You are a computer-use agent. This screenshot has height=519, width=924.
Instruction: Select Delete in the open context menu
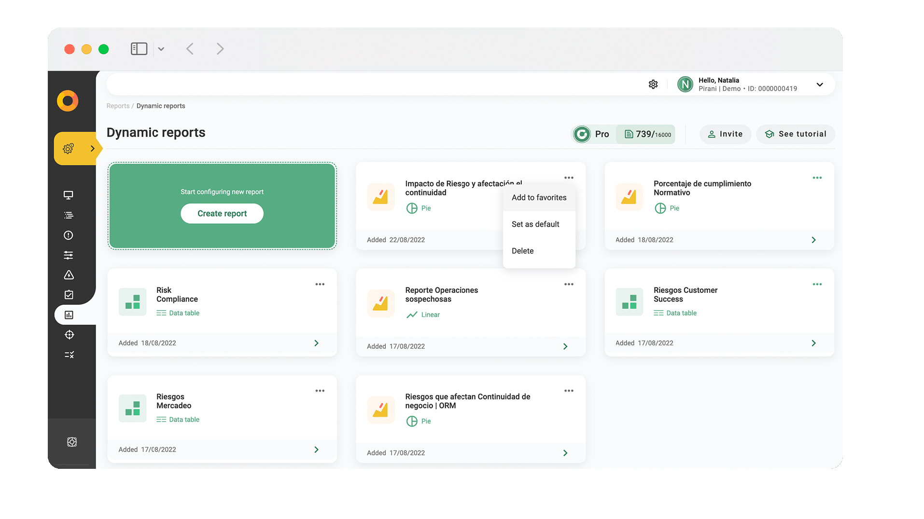(522, 250)
